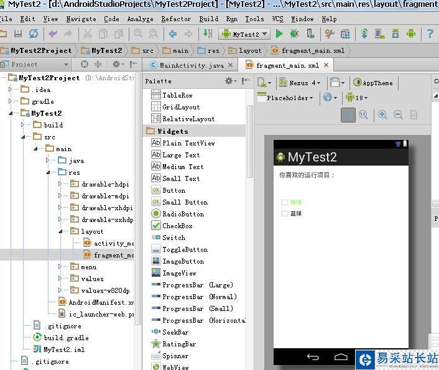Collapse the layout folder
The image size is (439, 370).
coord(60,231)
